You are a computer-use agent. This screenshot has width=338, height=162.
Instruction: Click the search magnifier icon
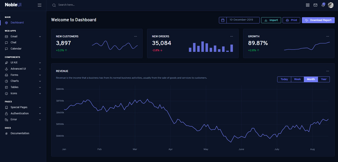[54, 5]
